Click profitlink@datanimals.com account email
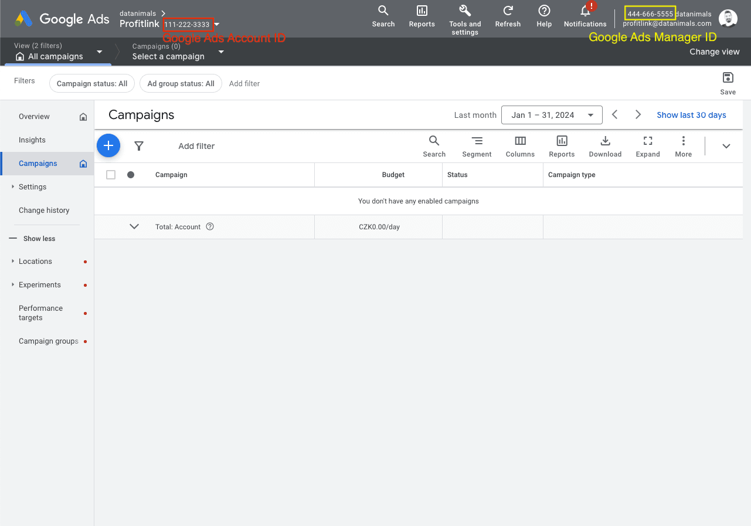751x526 pixels. (667, 23)
